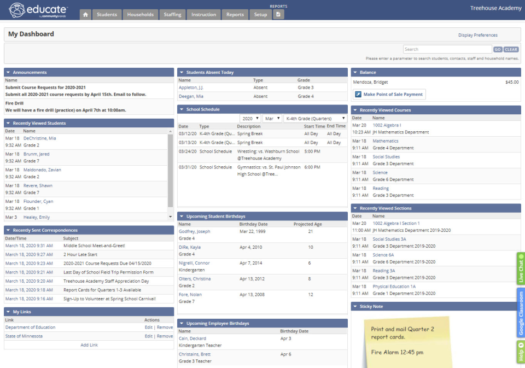Open Display Preferences
The width and height of the screenshot is (525, 368).
pos(477,34)
